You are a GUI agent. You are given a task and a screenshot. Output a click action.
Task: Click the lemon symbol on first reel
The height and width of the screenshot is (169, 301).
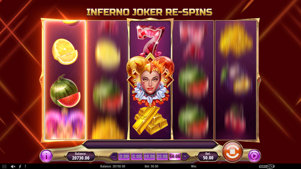[65, 52]
